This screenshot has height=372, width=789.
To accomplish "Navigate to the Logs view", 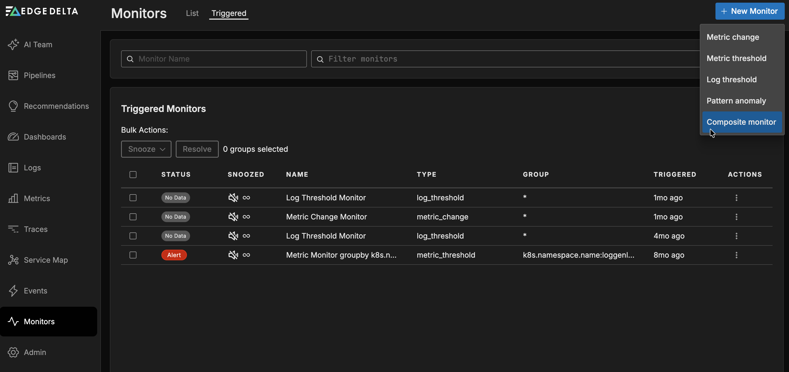I will click(x=32, y=167).
